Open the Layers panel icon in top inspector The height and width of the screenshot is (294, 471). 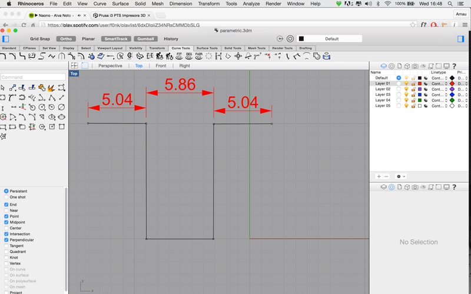pyautogui.click(x=384, y=66)
